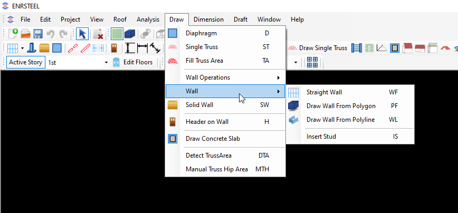Click the new file icon

(x=13, y=34)
